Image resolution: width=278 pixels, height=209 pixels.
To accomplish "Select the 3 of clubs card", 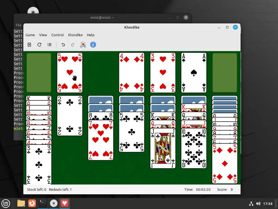I will (39, 164).
